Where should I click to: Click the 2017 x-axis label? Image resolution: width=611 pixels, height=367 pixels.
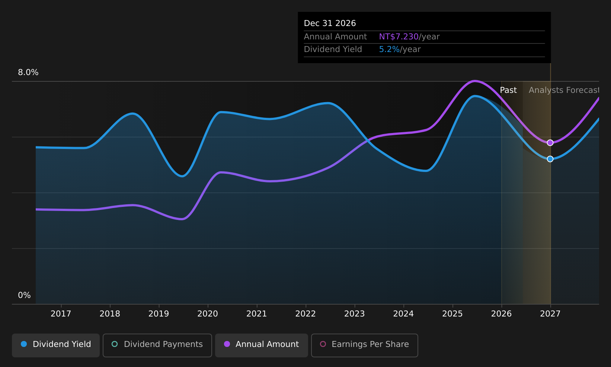point(61,314)
